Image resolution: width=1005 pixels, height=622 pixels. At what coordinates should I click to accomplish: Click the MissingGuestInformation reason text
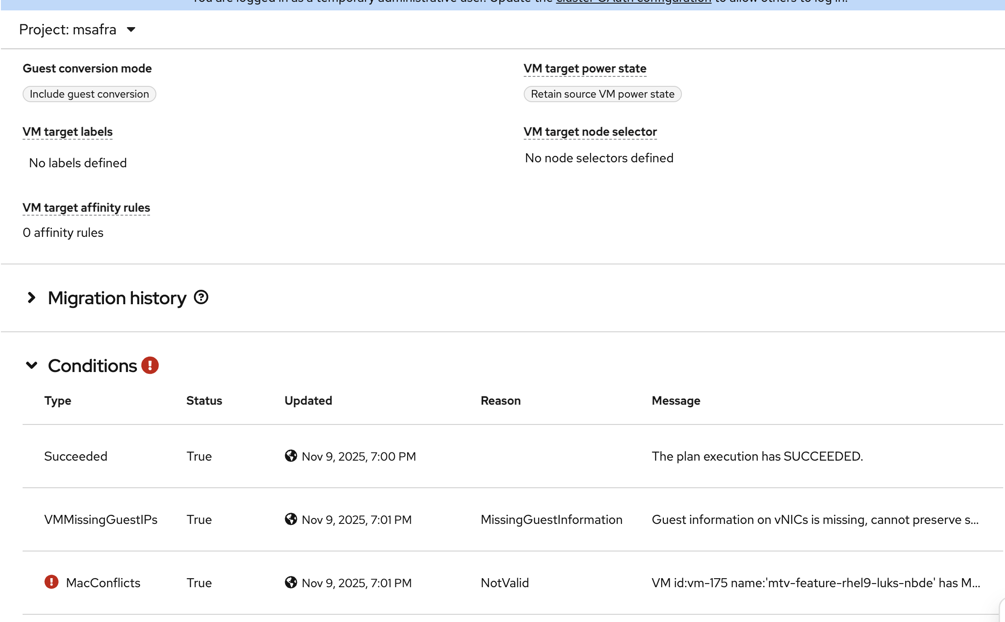tap(551, 519)
